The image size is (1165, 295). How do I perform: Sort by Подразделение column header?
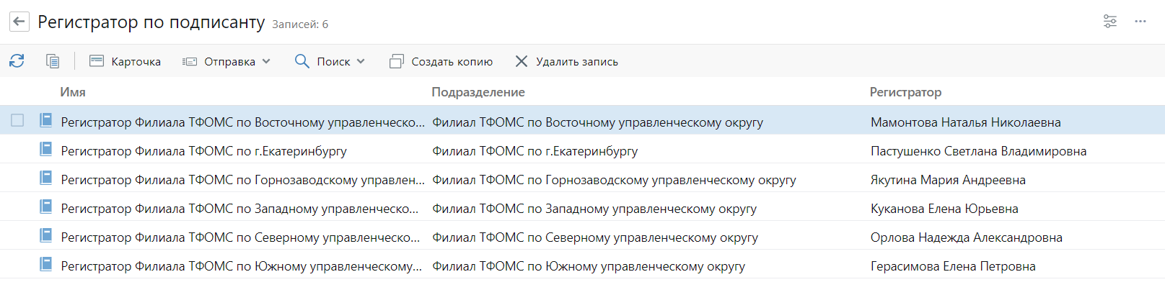click(478, 92)
